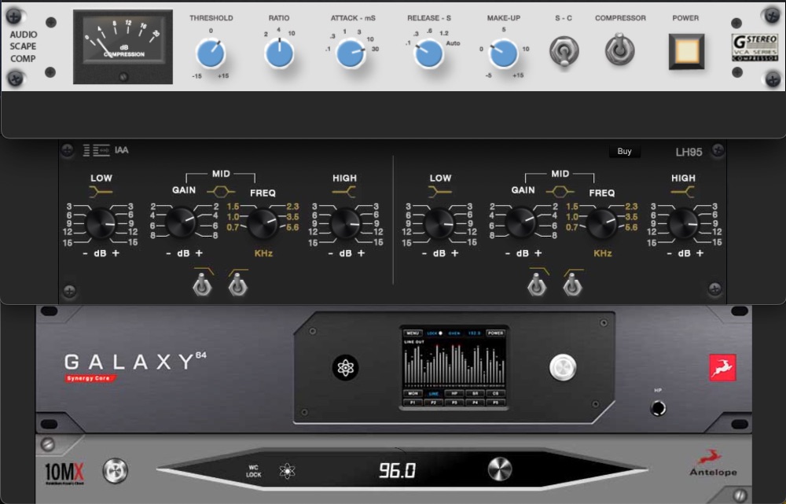Open the MENU on the Galaxy64 touchscreen
This screenshot has height=504, width=786.
pyautogui.click(x=412, y=333)
